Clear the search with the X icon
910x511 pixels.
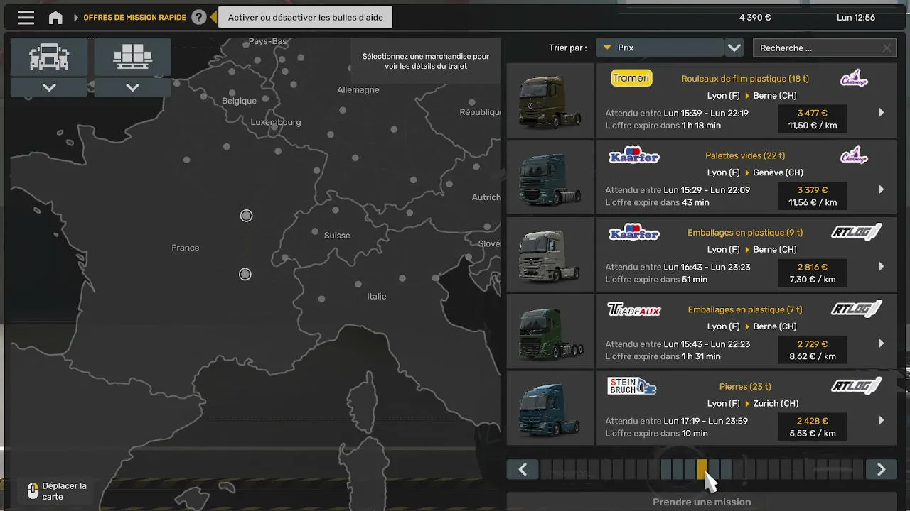(887, 48)
